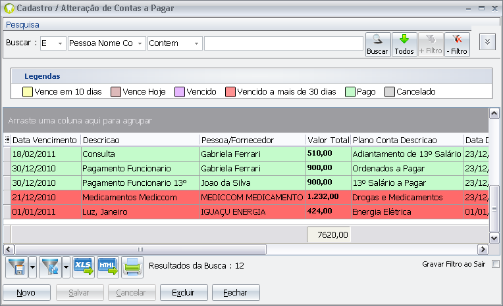Viewport: 503px width, 306px height.
Task: Select the Medicamentos Mediccom cell
Action: click(140, 197)
